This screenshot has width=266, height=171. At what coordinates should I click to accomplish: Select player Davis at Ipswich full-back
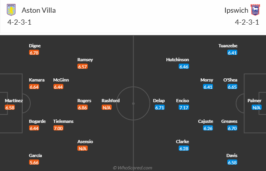[232, 155]
